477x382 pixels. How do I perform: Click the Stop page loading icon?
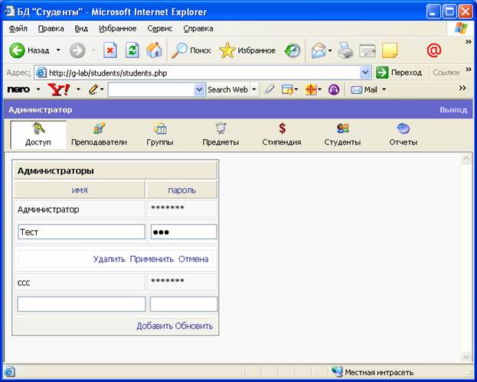tap(110, 50)
